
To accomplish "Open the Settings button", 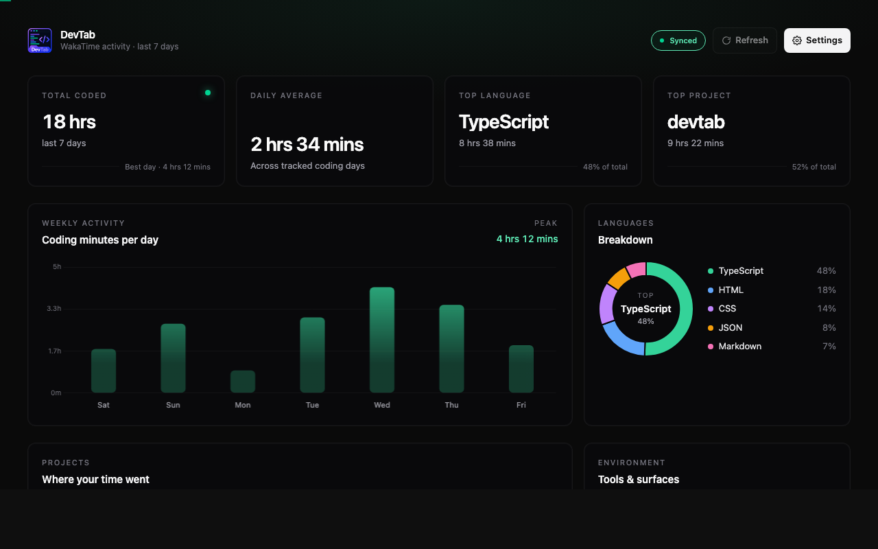I will tap(817, 40).
